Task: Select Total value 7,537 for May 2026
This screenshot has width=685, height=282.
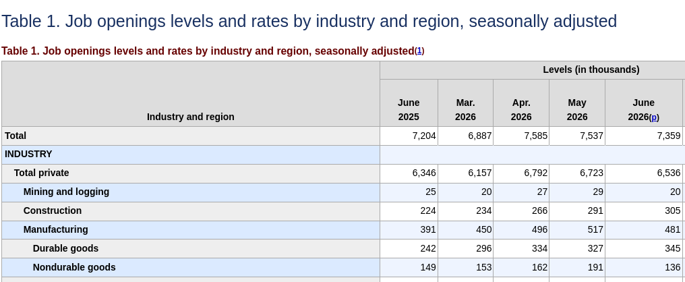Action: point(592,136)
